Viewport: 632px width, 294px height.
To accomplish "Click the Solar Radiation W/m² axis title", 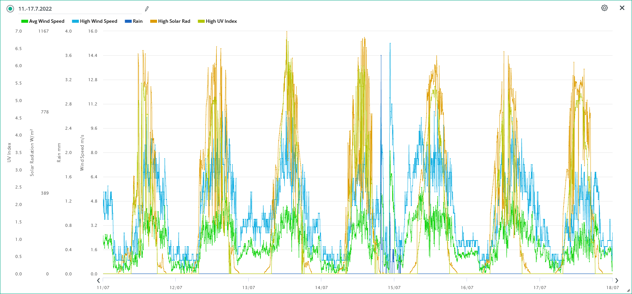I will [32, 153].
